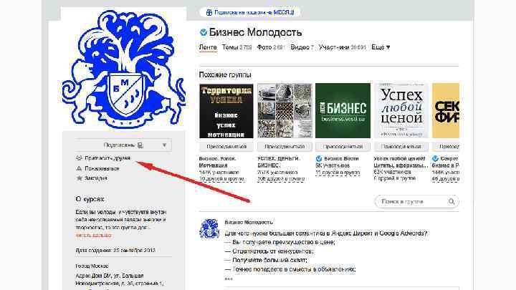Open the green Бизнес vesti.ua thumbnail
Image resolution: width=516 pixels, height=290 pixels.
(x=343, y=111)
